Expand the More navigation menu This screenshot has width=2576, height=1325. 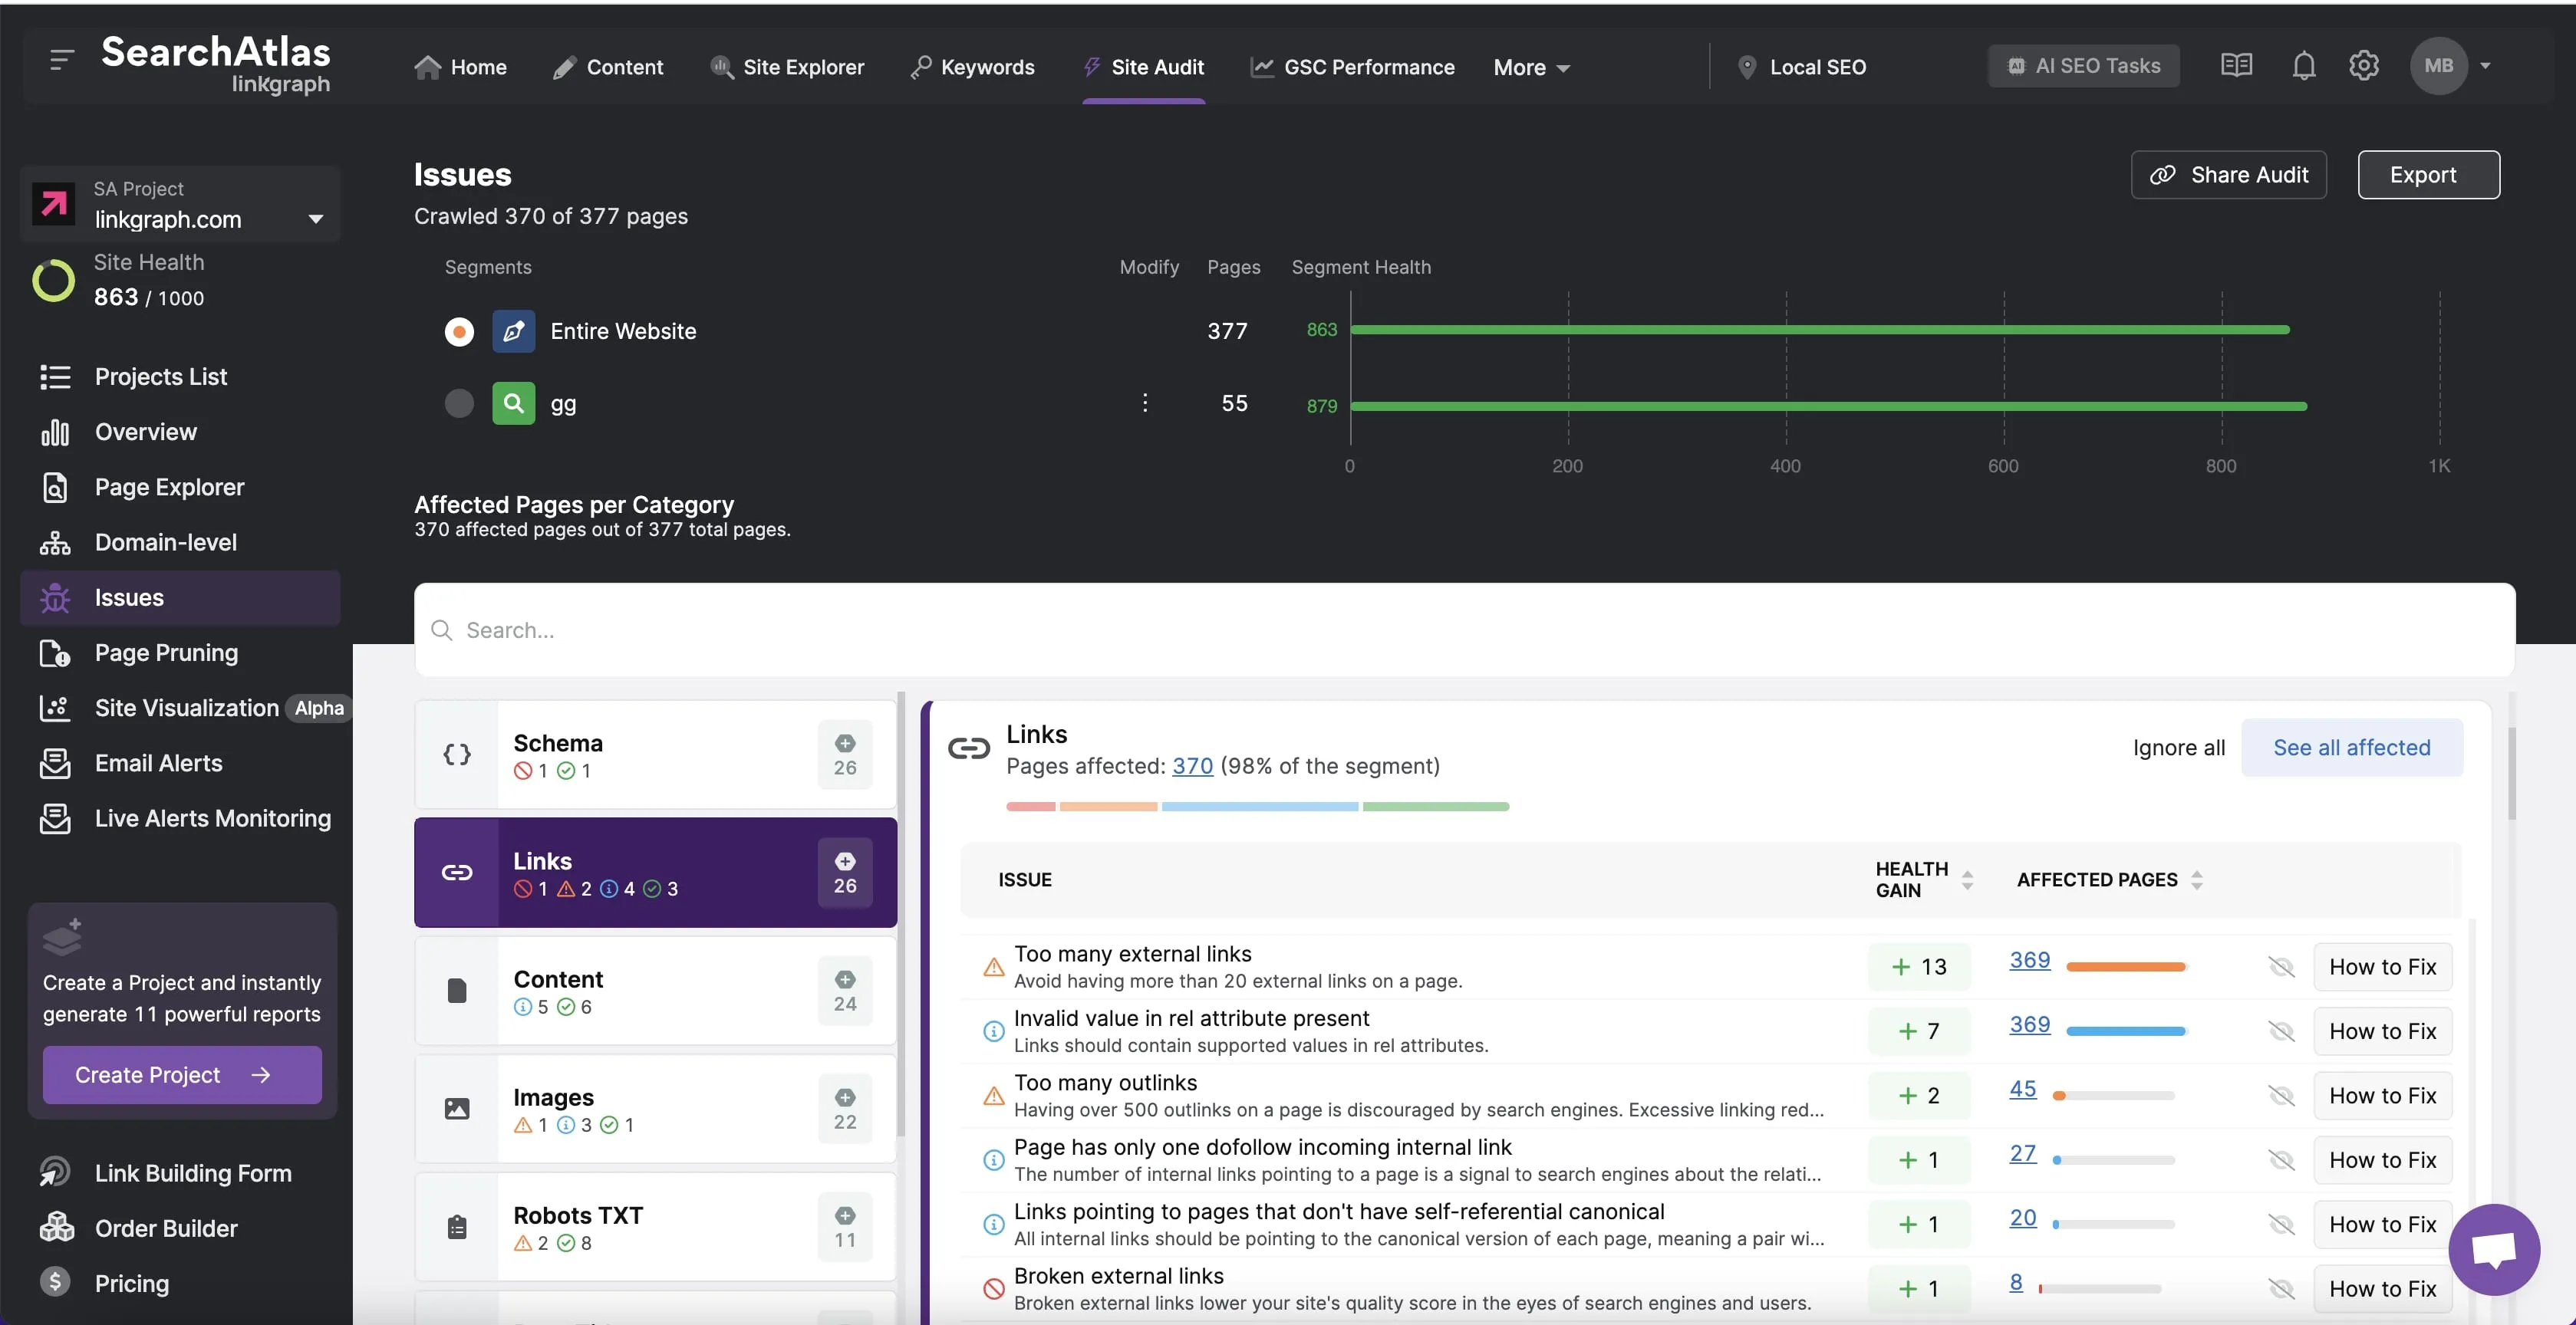click(1531, 67)
